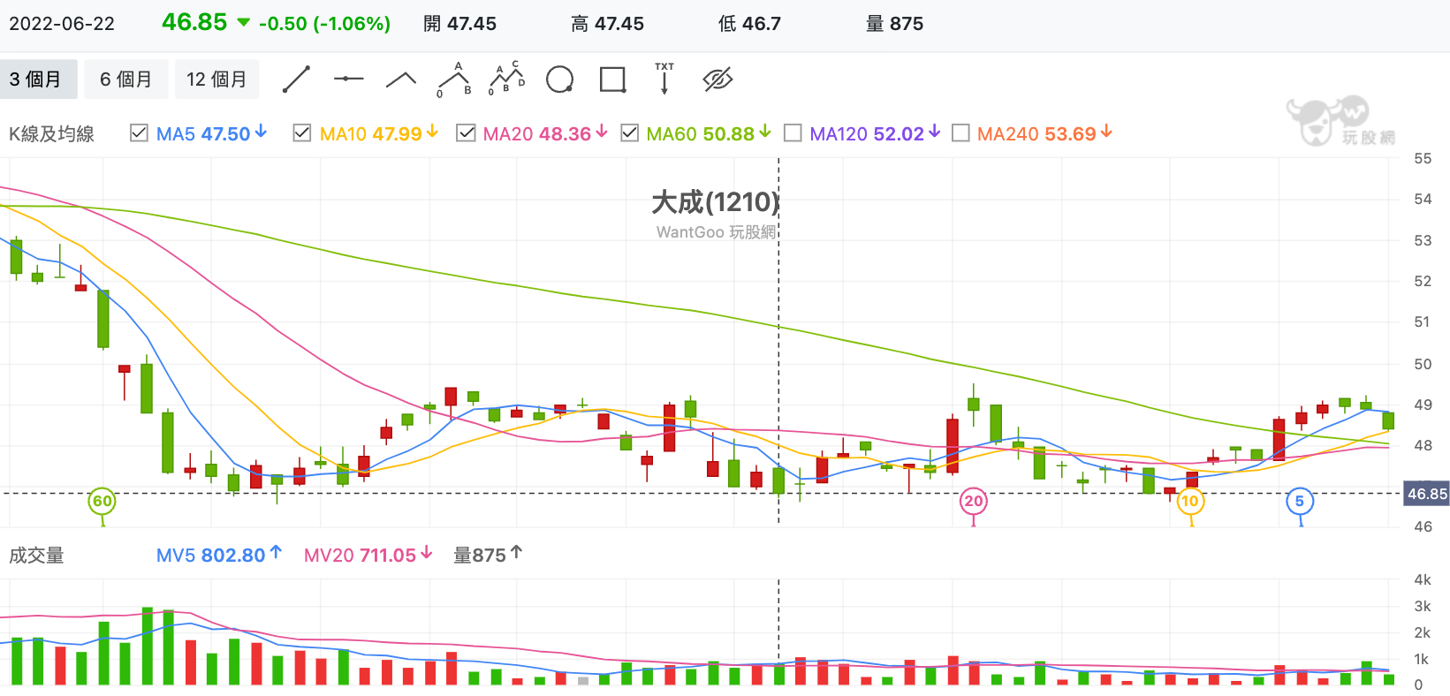Click the 46.85 price tag on axis
Image resolution: width=1450 pixels, height=696 pixels.
coord(1427,494)
